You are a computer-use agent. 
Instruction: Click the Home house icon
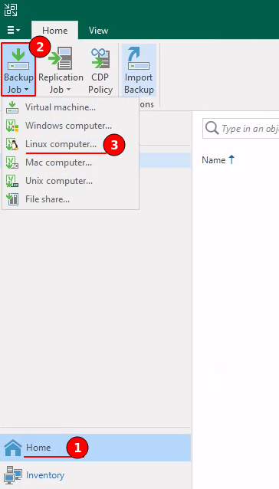(13, 448)
